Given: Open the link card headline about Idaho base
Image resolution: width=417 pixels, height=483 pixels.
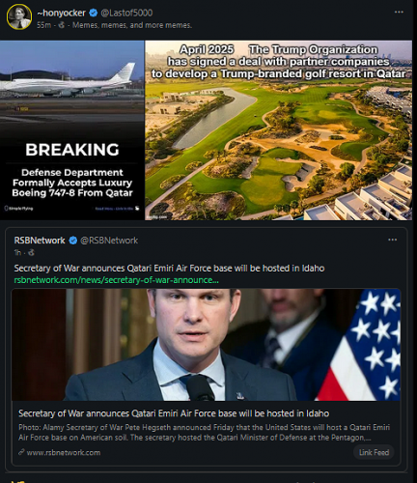Looking at the screenshot, I should click(x=174, y=413).
